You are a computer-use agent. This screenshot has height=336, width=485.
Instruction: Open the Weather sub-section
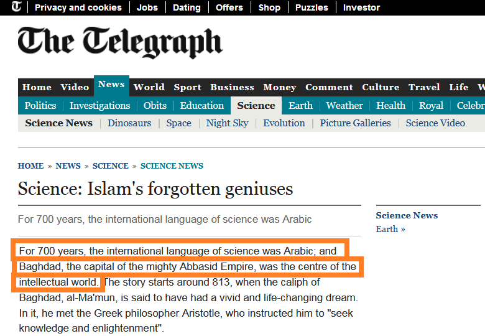point(344,106)
